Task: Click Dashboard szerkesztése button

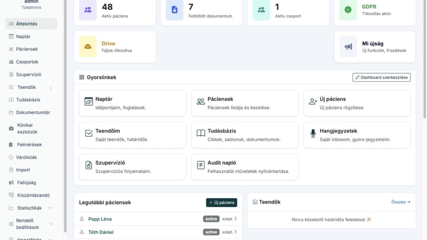Action: tap(381, 77)
